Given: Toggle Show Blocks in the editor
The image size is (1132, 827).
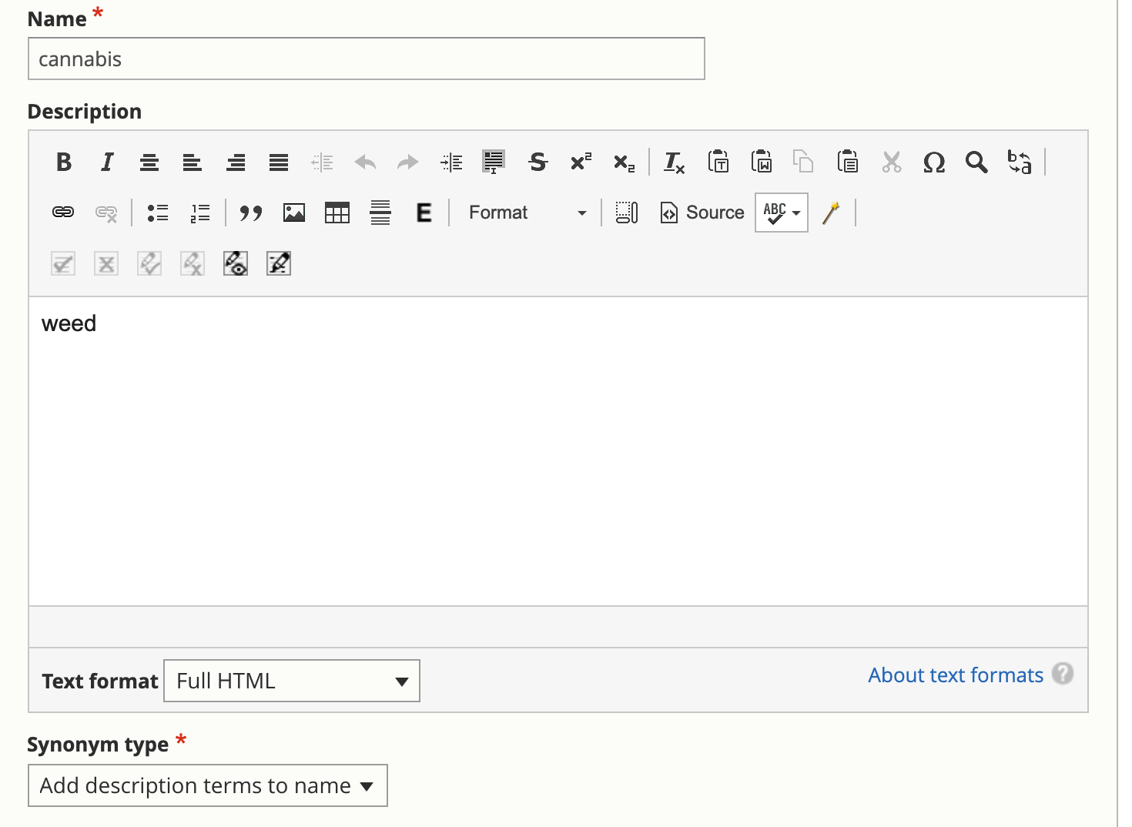Looking at the screenshot, I should (627, 213).
